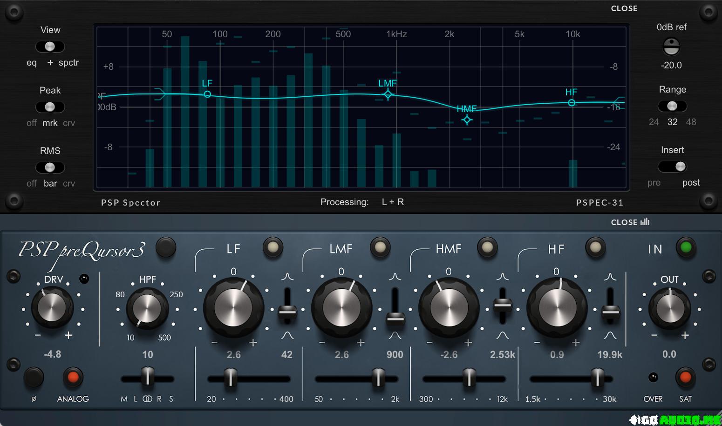Disable the IN bypass green button

click(686, 247)
